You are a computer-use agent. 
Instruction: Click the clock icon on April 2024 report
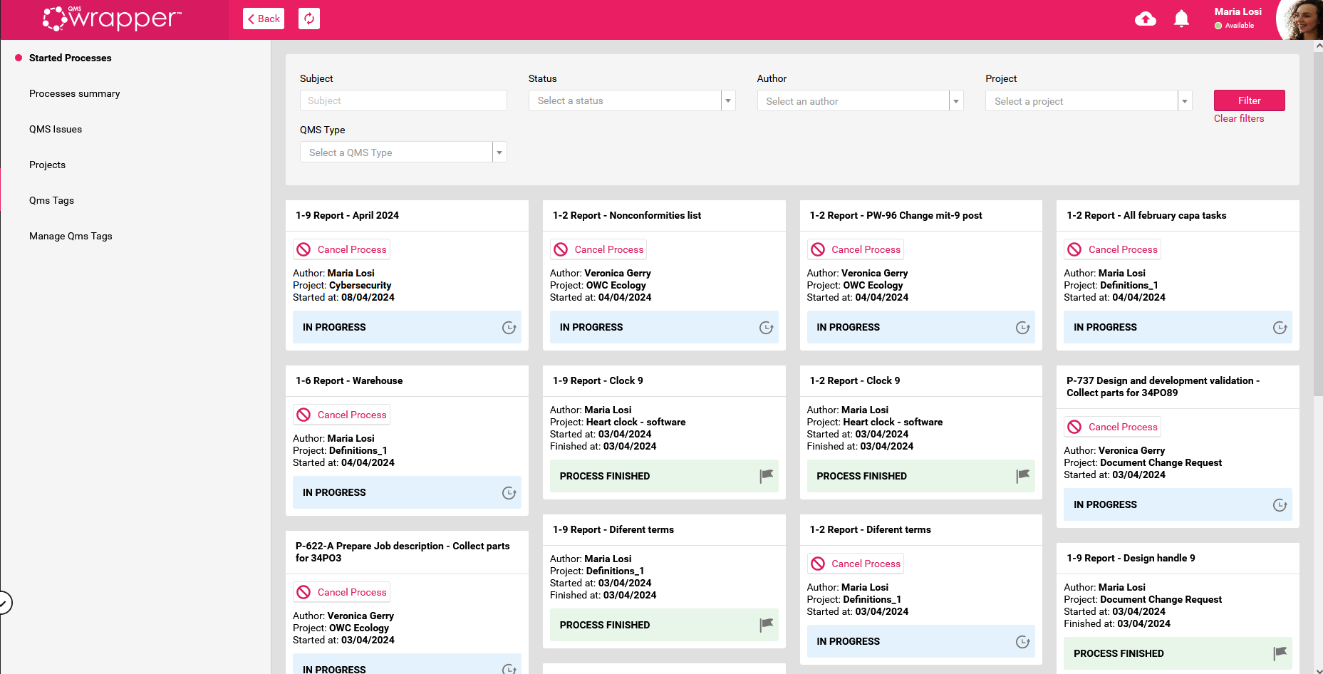509,328
